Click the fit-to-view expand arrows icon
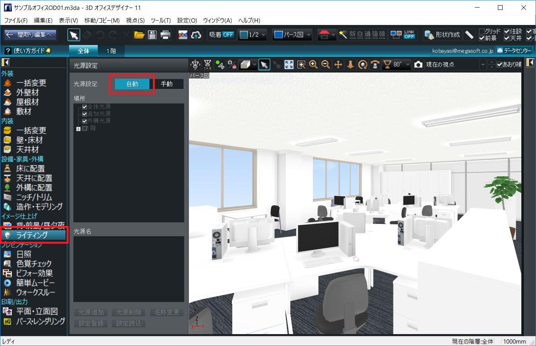The height and width of the screenshot is (346, 536). coord(289,65)
